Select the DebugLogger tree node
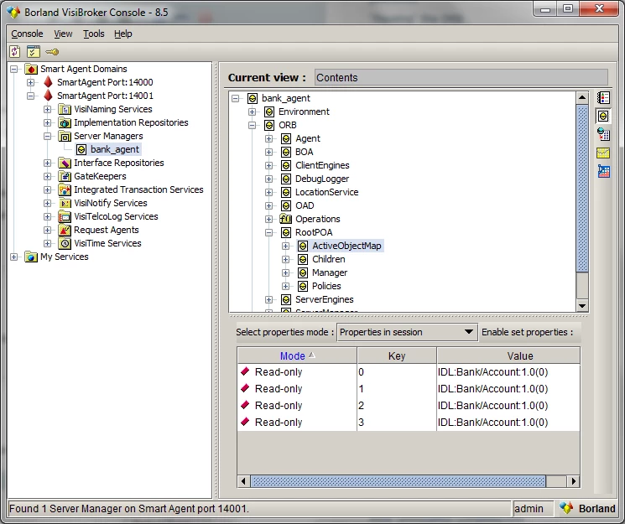The height and width of the screenshot is (524, 625). [322, 179]
